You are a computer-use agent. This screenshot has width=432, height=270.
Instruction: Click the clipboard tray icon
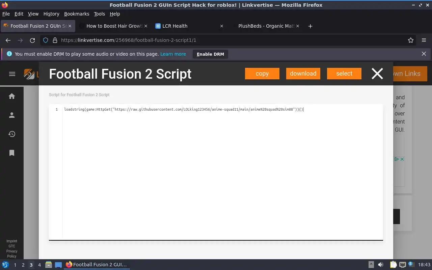point(394,265)
